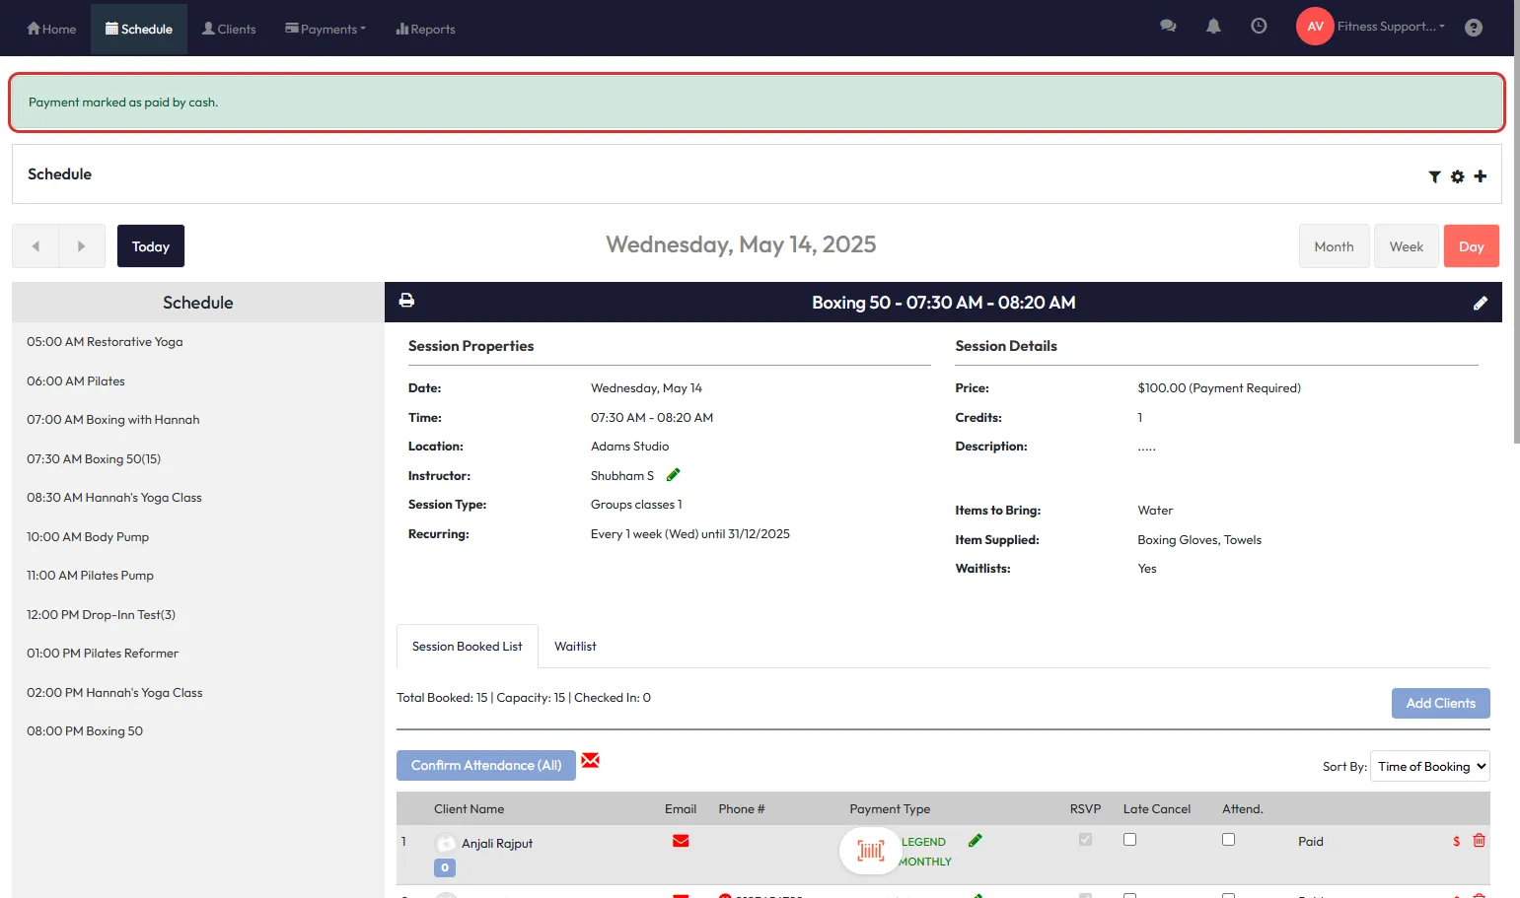This screenshot has height=898, width=1520.
Task: Edit instructor Shubham S pencil icon
Action: 674,475
